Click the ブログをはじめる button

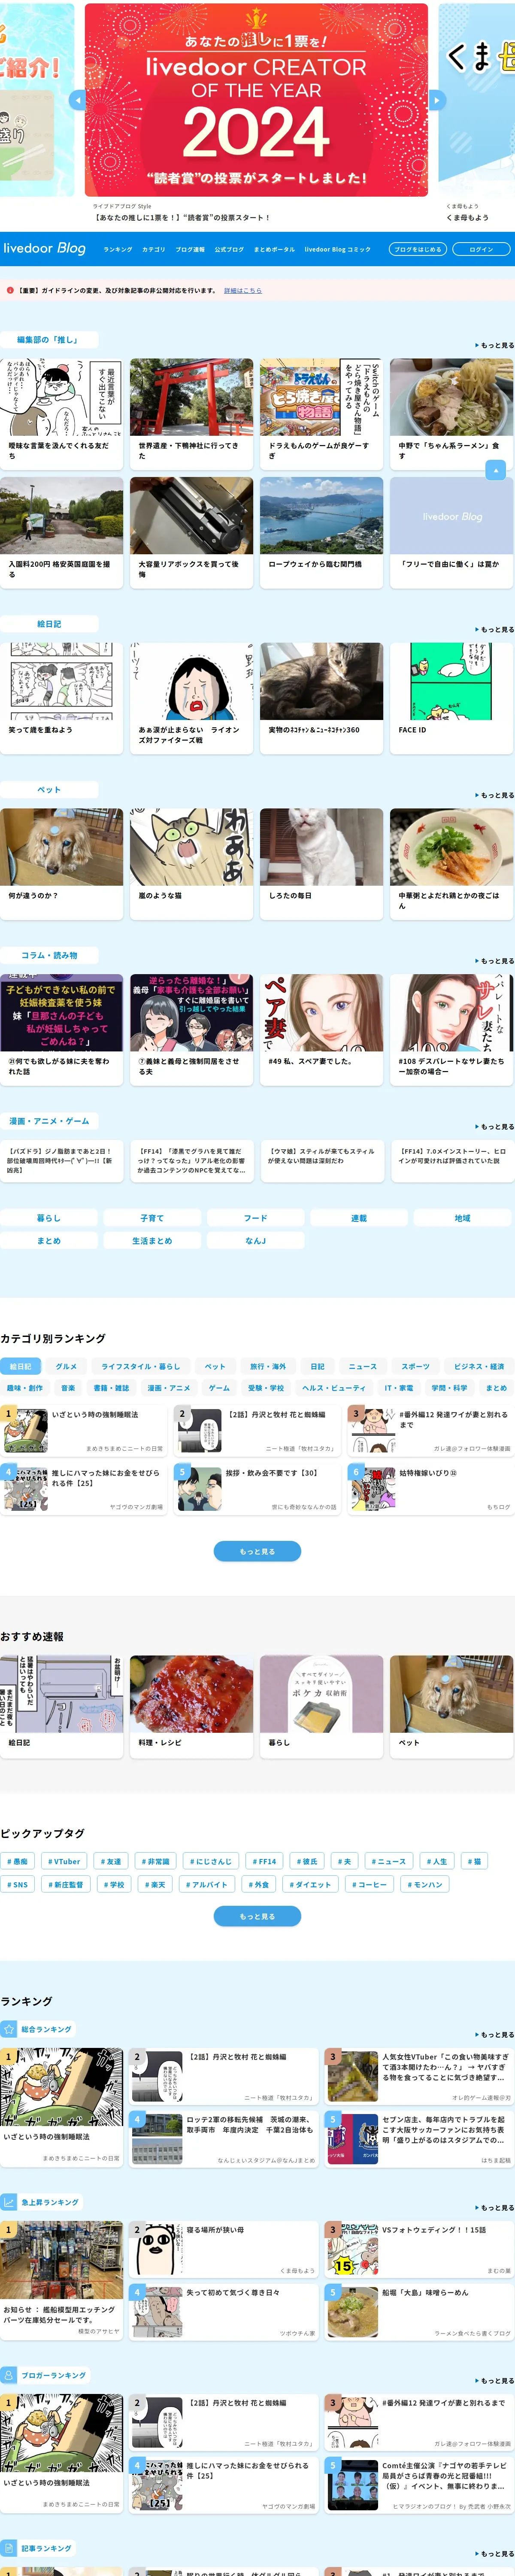[418, 249]
